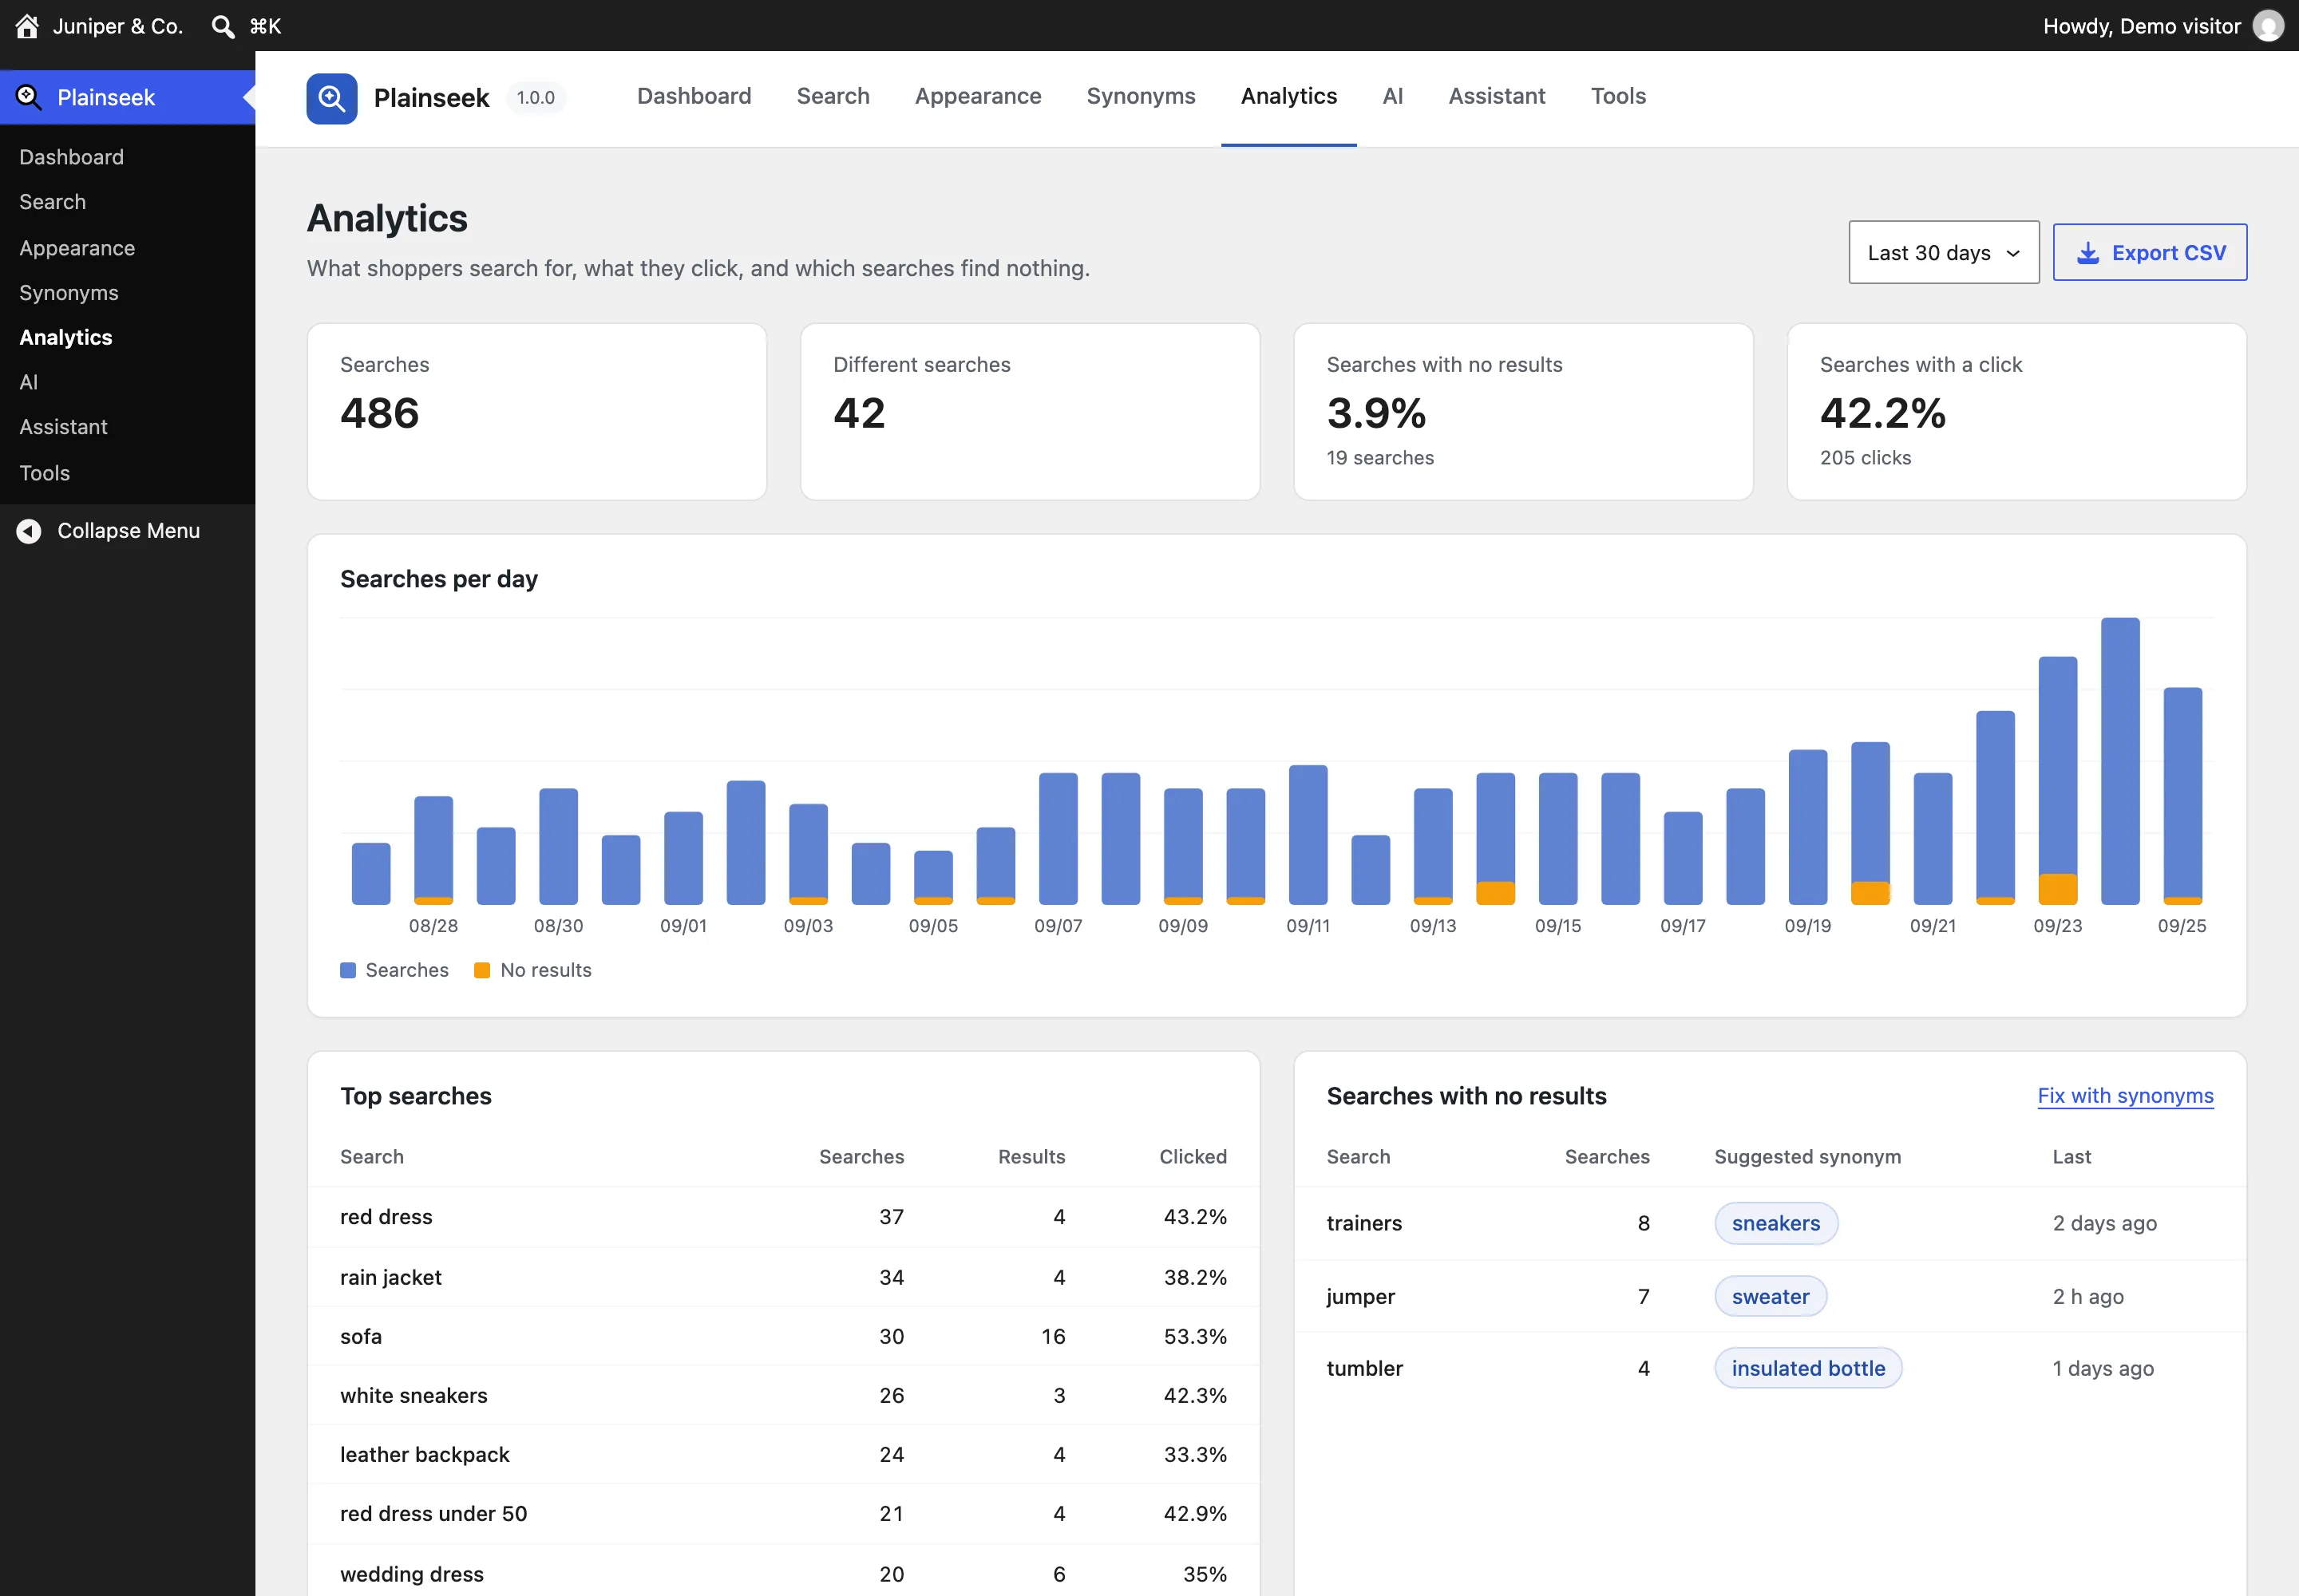Click the leather backpack search term
Viewport: 2299px width, 1596px height.
(425, 1455)
